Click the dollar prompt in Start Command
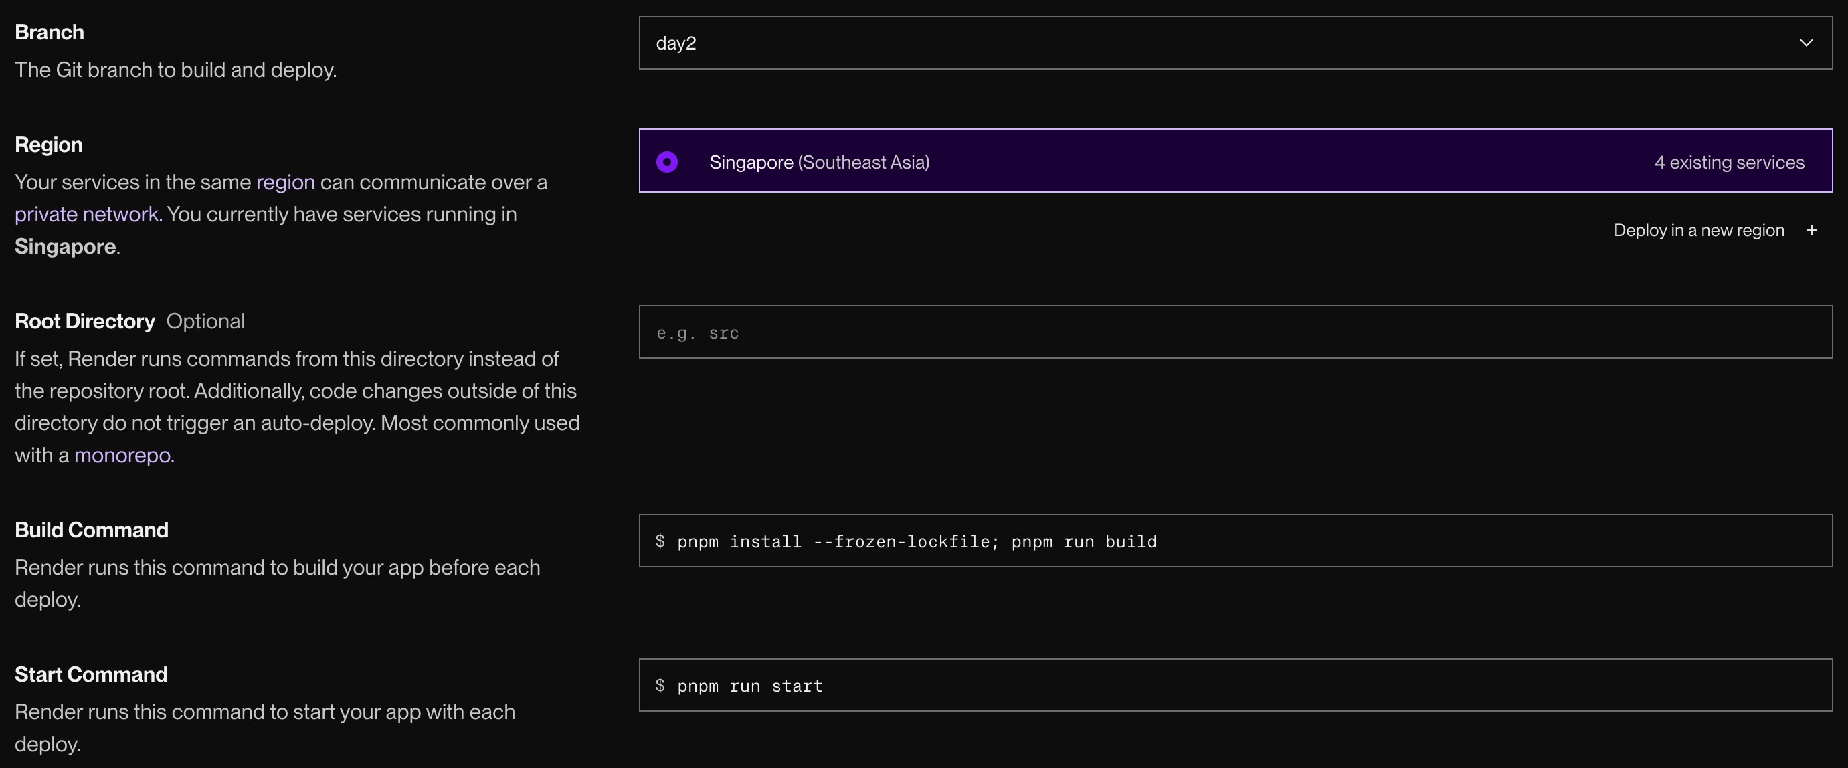The height and width of the screenshot is (768, 1848). point(659,686)
